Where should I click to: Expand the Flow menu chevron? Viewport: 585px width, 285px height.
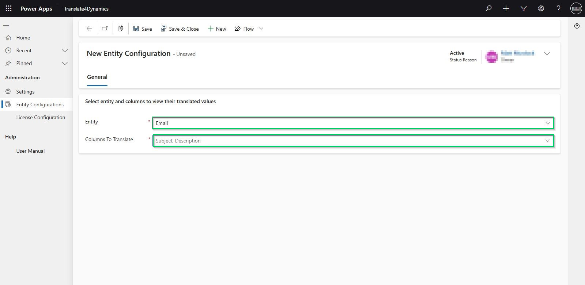[261, 28]
